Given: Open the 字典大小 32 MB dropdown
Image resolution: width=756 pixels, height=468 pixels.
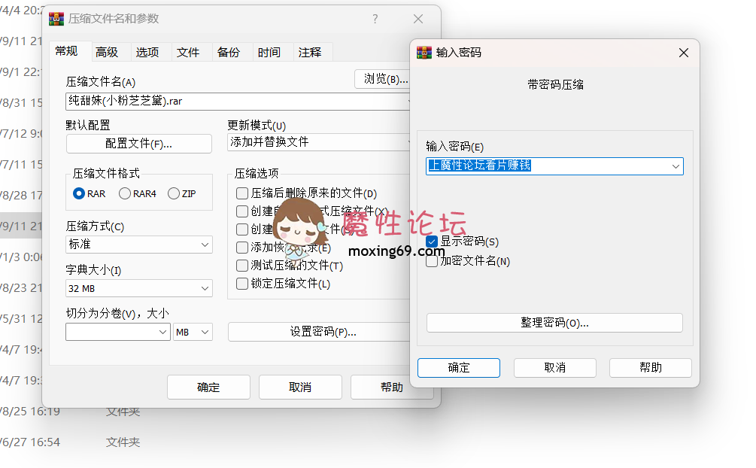Looking at the screenshot, I should coord(205,288).
